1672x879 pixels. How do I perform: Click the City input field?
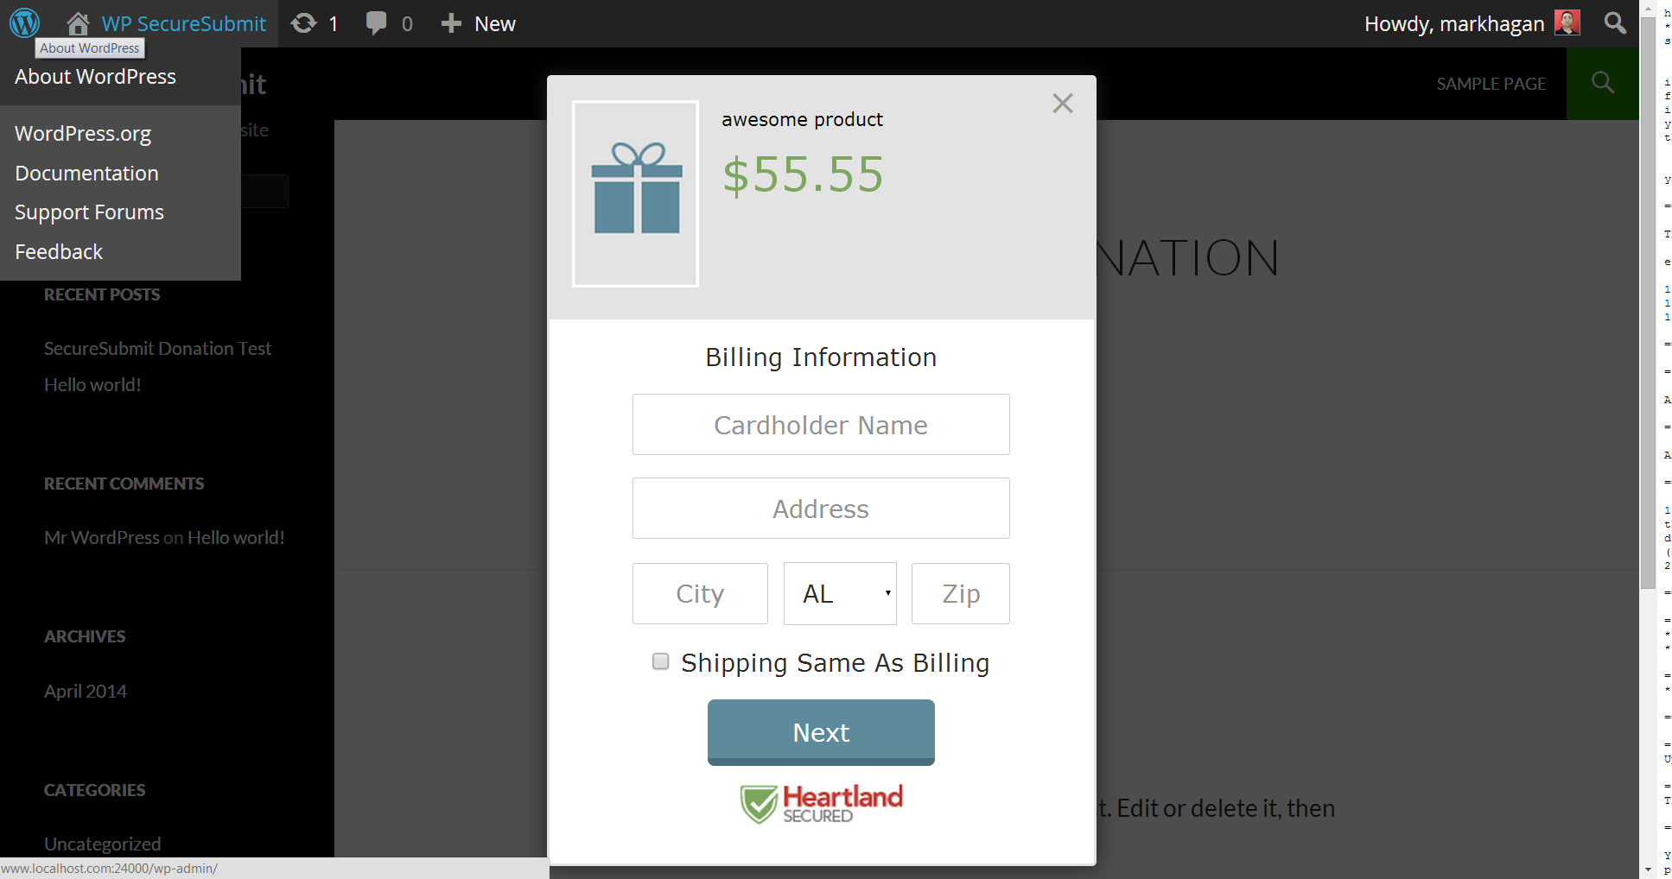700,593
